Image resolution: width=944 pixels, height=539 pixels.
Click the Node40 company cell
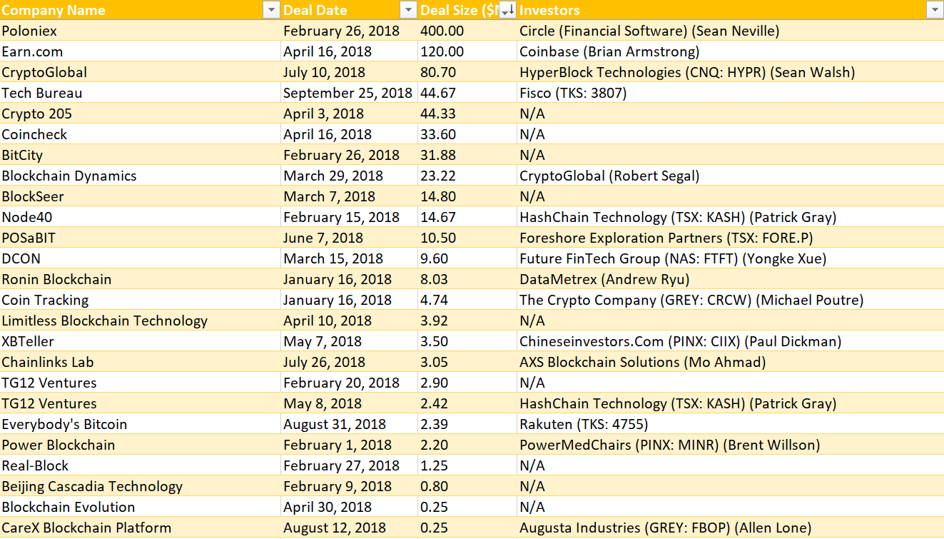click(141, 217)
